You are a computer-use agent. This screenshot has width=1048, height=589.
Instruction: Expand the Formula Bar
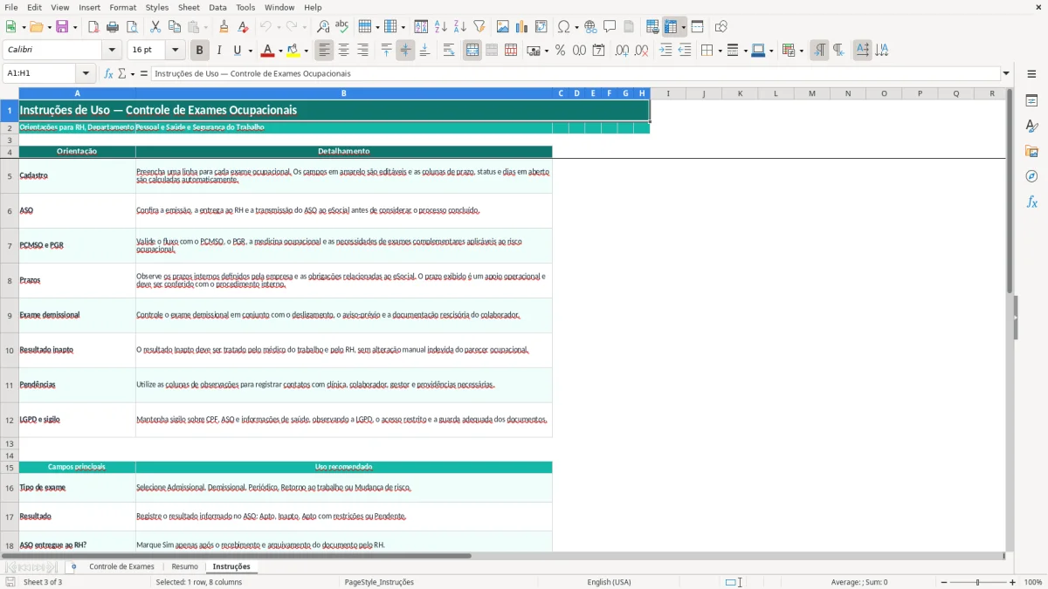point(1006,73)
